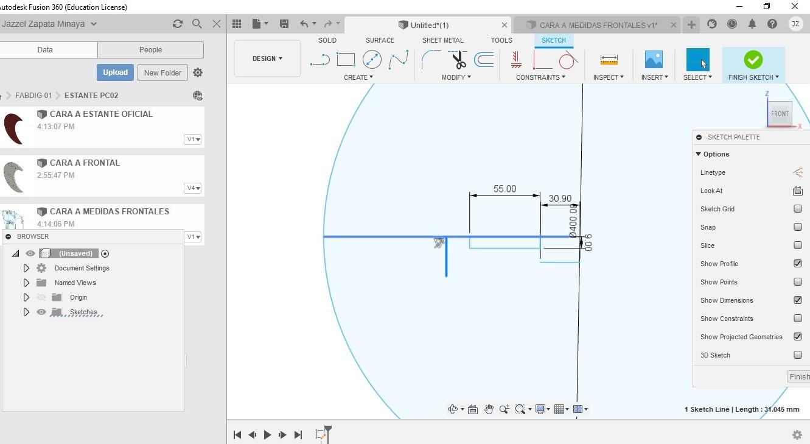The width and height of the screenshot is (810, 444).
Task: Apply the Tangent constraint
Action: point(568,60)
